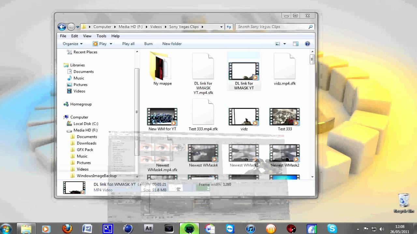The height and width of the screenshot is (234, 417).
Task: Open the view options dropdown arrow
Action: pos(284,44)
